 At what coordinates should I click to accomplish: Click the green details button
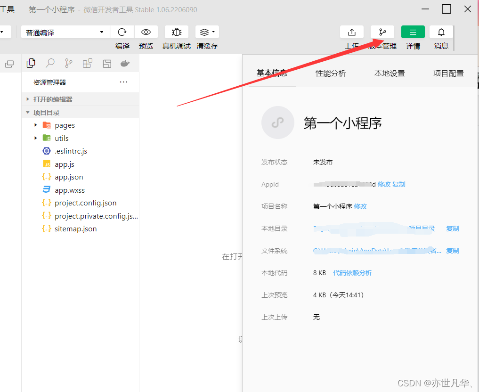click(x=413, y=32)
